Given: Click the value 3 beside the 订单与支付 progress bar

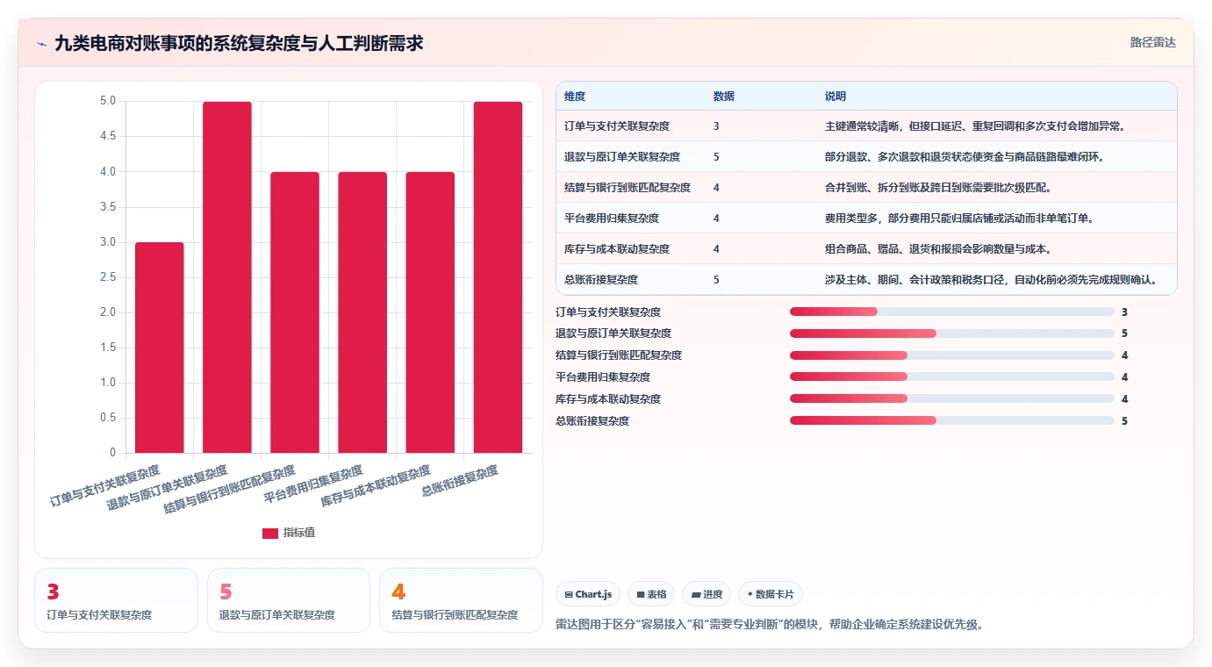Looking at the screenshot, I should 1124,312.
